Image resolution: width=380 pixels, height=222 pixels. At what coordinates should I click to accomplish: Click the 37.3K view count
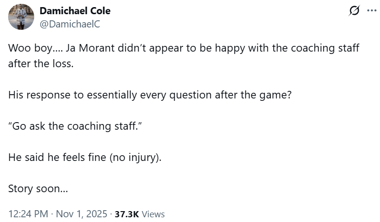(x=126, y=214)
